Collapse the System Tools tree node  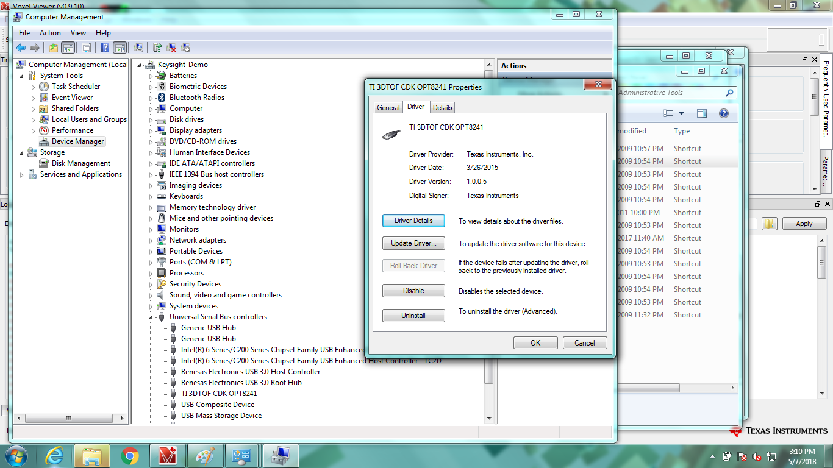click(x=22, y=76)
